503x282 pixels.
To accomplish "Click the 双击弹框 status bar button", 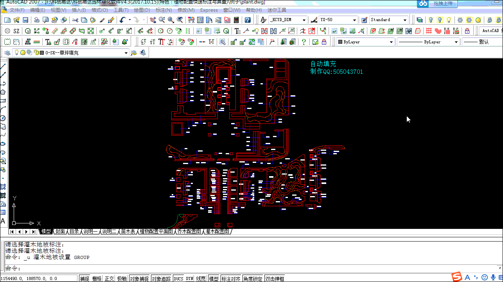I will [275, 279].
